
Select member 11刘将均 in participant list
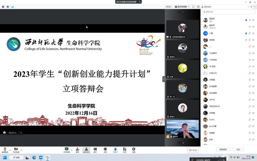215,53
